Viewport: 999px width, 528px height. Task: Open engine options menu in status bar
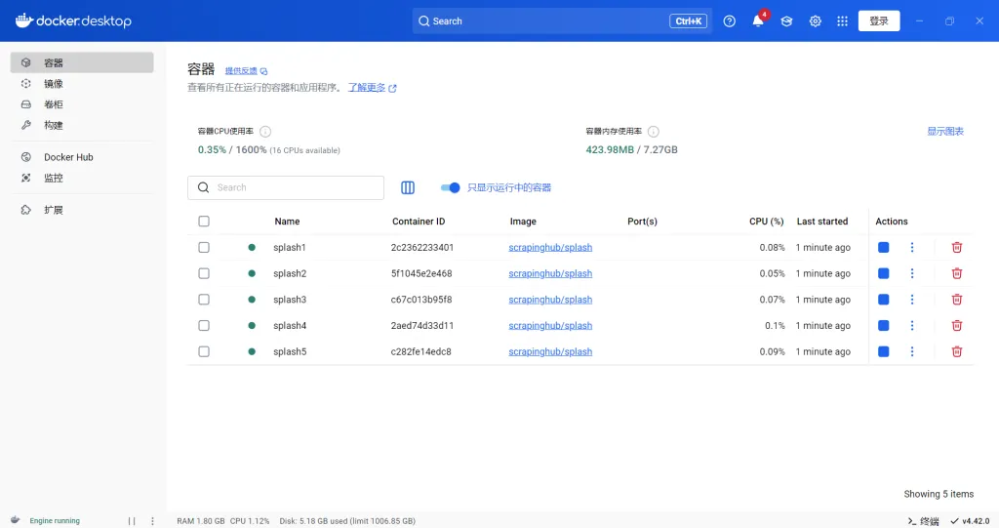tap(152, 521)
